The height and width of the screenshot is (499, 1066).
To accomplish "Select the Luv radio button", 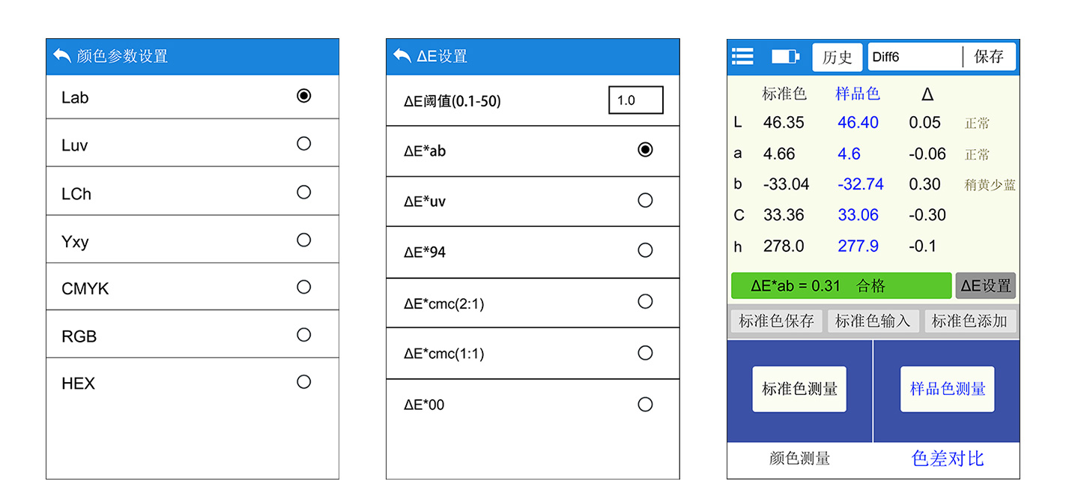I will (303, 143).
